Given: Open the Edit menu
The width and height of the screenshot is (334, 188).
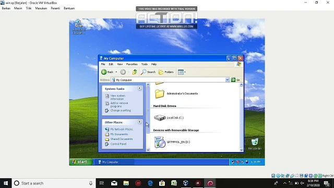Looking at the screenshot, I should click(x=111, y=64).
